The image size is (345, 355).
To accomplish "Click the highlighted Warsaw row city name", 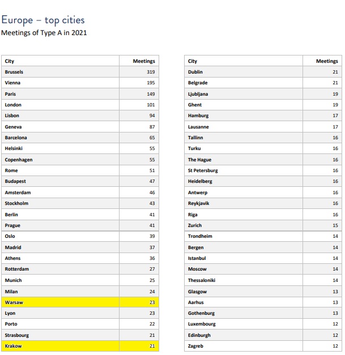I will pos(14,302).
